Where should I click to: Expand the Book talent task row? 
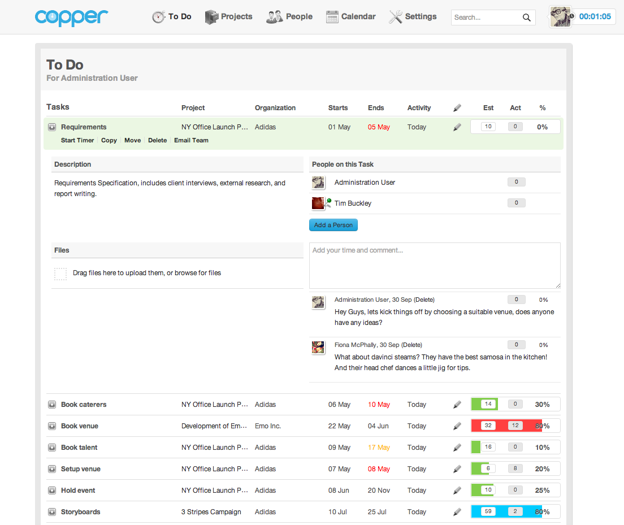tap(52, 447)
